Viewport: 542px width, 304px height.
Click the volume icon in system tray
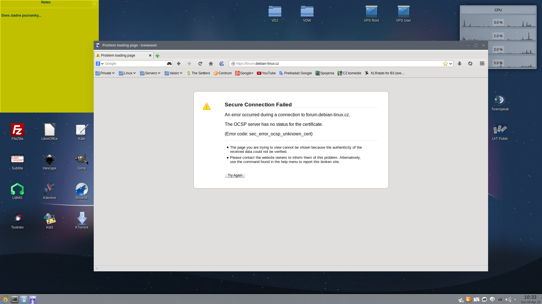tap(508, 299)
